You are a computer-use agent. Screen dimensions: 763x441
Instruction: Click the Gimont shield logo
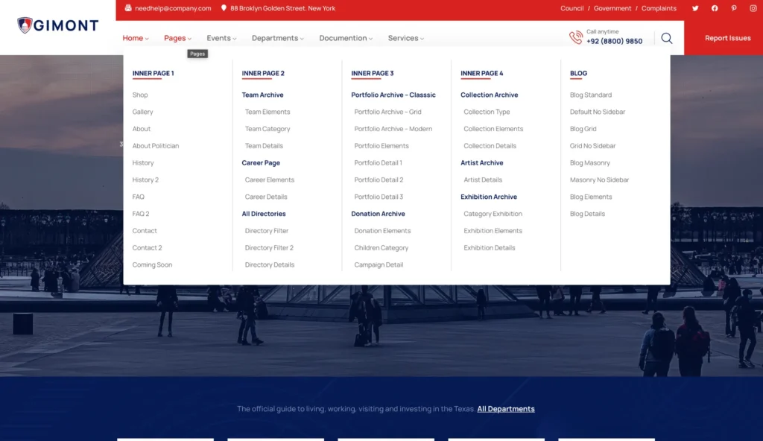point(25,25)
